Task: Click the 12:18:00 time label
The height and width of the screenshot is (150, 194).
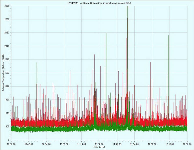Action: [170, 144]
